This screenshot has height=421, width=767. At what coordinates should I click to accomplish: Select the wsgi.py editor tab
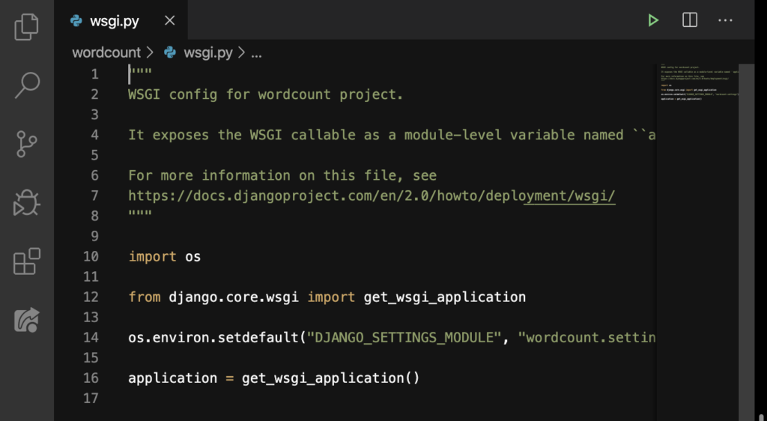pyautogui.click(x=121, y=20)
